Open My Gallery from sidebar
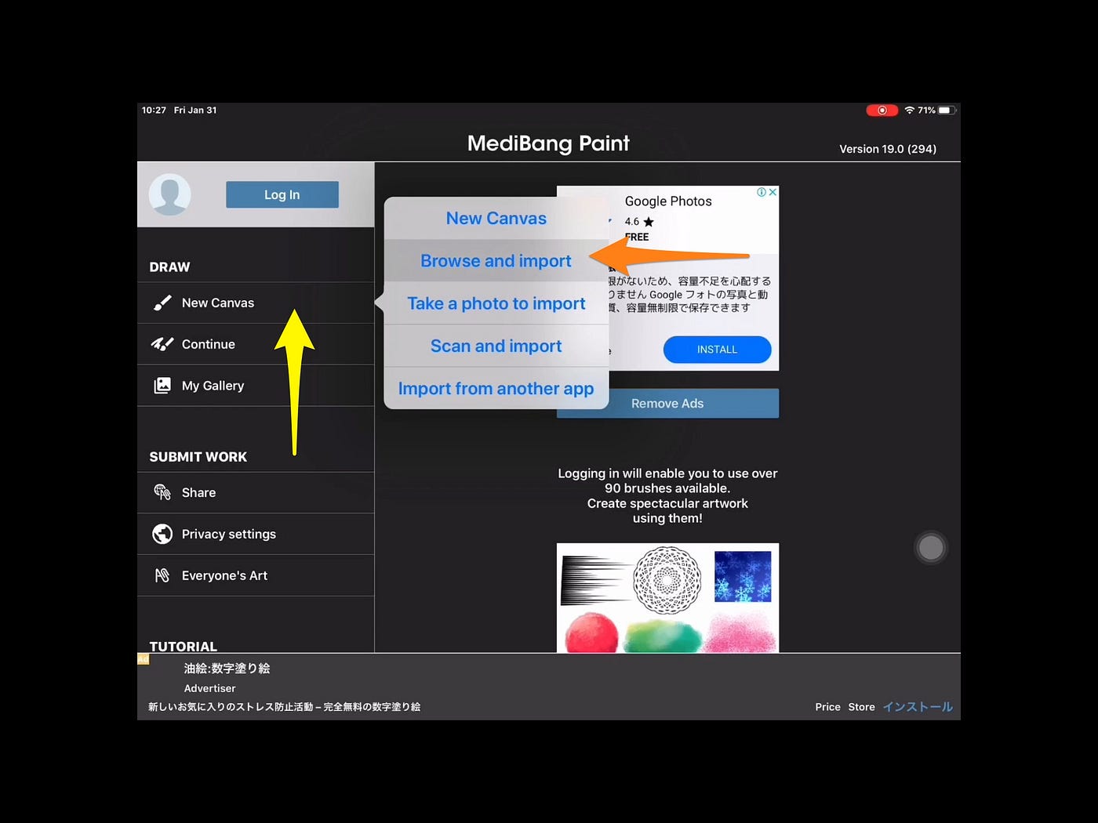Viewport: 1098px width, 823px height. pos(256,386)
